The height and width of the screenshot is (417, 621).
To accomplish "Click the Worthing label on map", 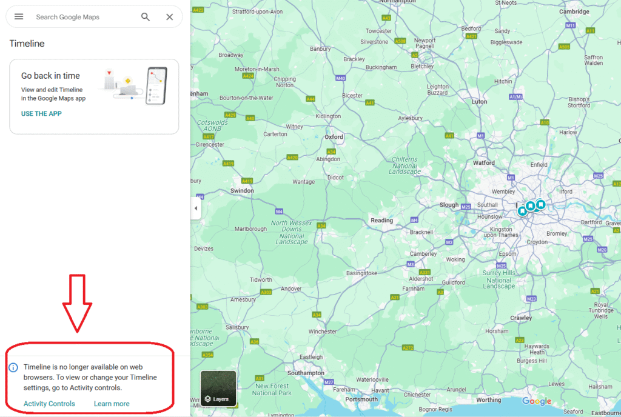I will point(489,399).
